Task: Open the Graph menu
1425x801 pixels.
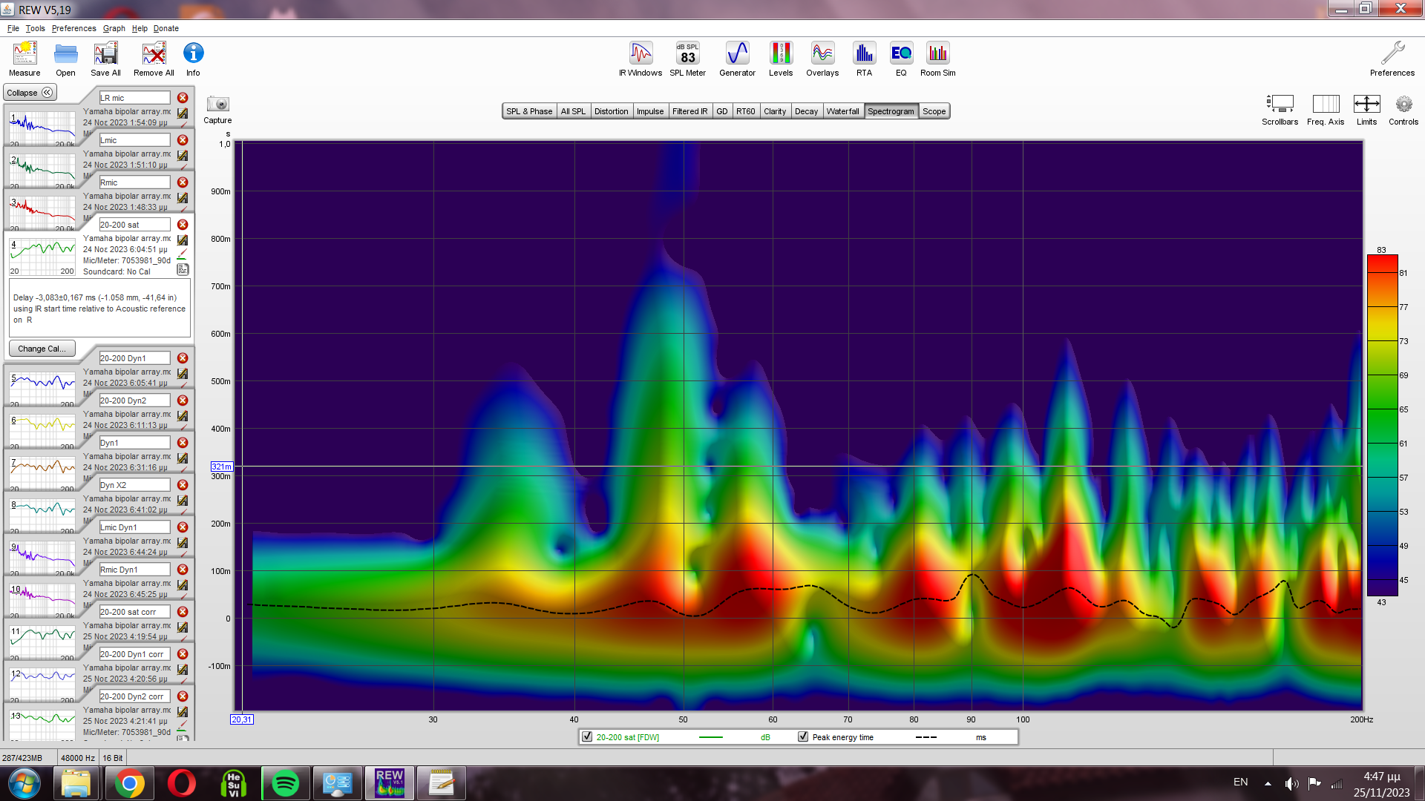Action: coord(114,28)
